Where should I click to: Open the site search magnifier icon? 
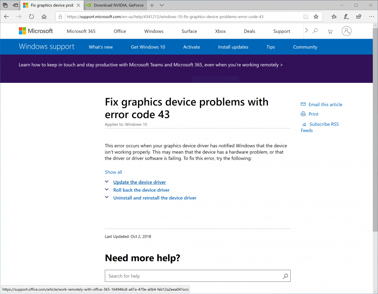(x=315, y=31)
